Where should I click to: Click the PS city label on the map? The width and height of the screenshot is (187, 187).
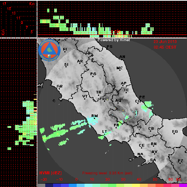110,47
